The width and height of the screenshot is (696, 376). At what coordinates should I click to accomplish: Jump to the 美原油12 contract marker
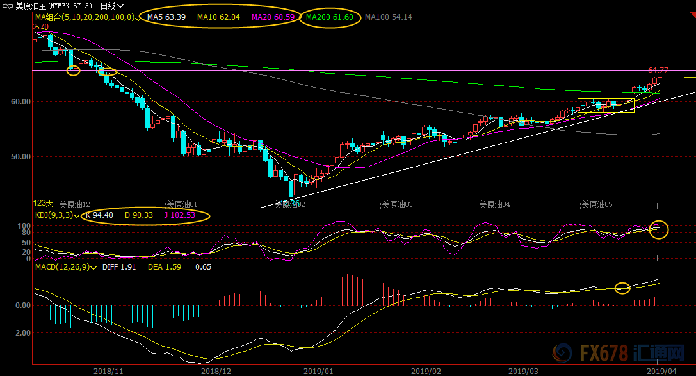pos(74,204)
